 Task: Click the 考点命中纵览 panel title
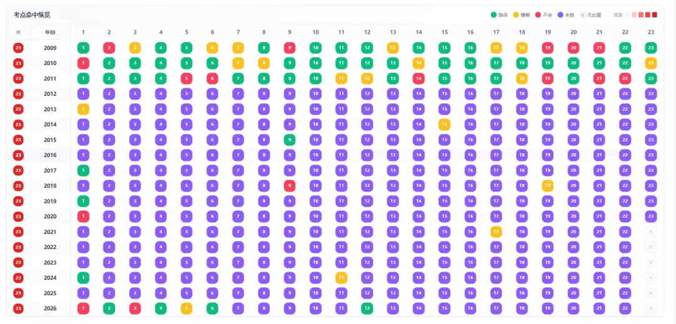pos(32,15)
